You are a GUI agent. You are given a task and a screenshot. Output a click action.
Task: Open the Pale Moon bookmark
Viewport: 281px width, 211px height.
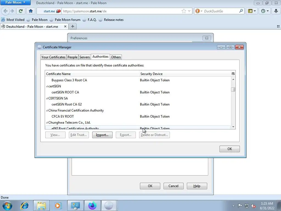(37, 20)
